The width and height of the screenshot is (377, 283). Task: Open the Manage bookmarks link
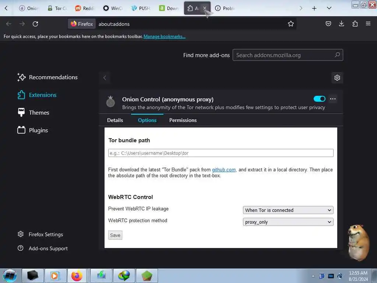pos(165,36)
